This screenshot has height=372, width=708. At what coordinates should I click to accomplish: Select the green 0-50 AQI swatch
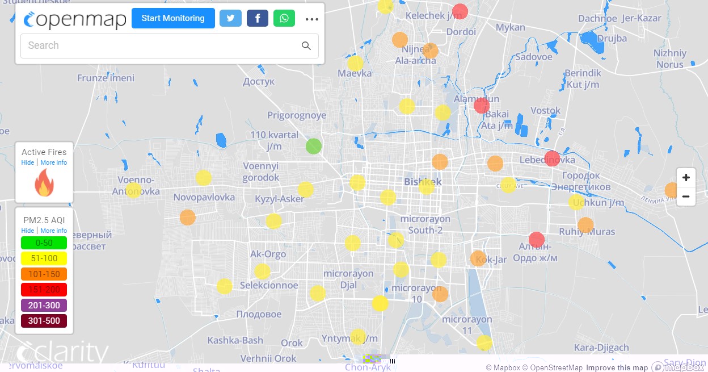coord(44,243)
